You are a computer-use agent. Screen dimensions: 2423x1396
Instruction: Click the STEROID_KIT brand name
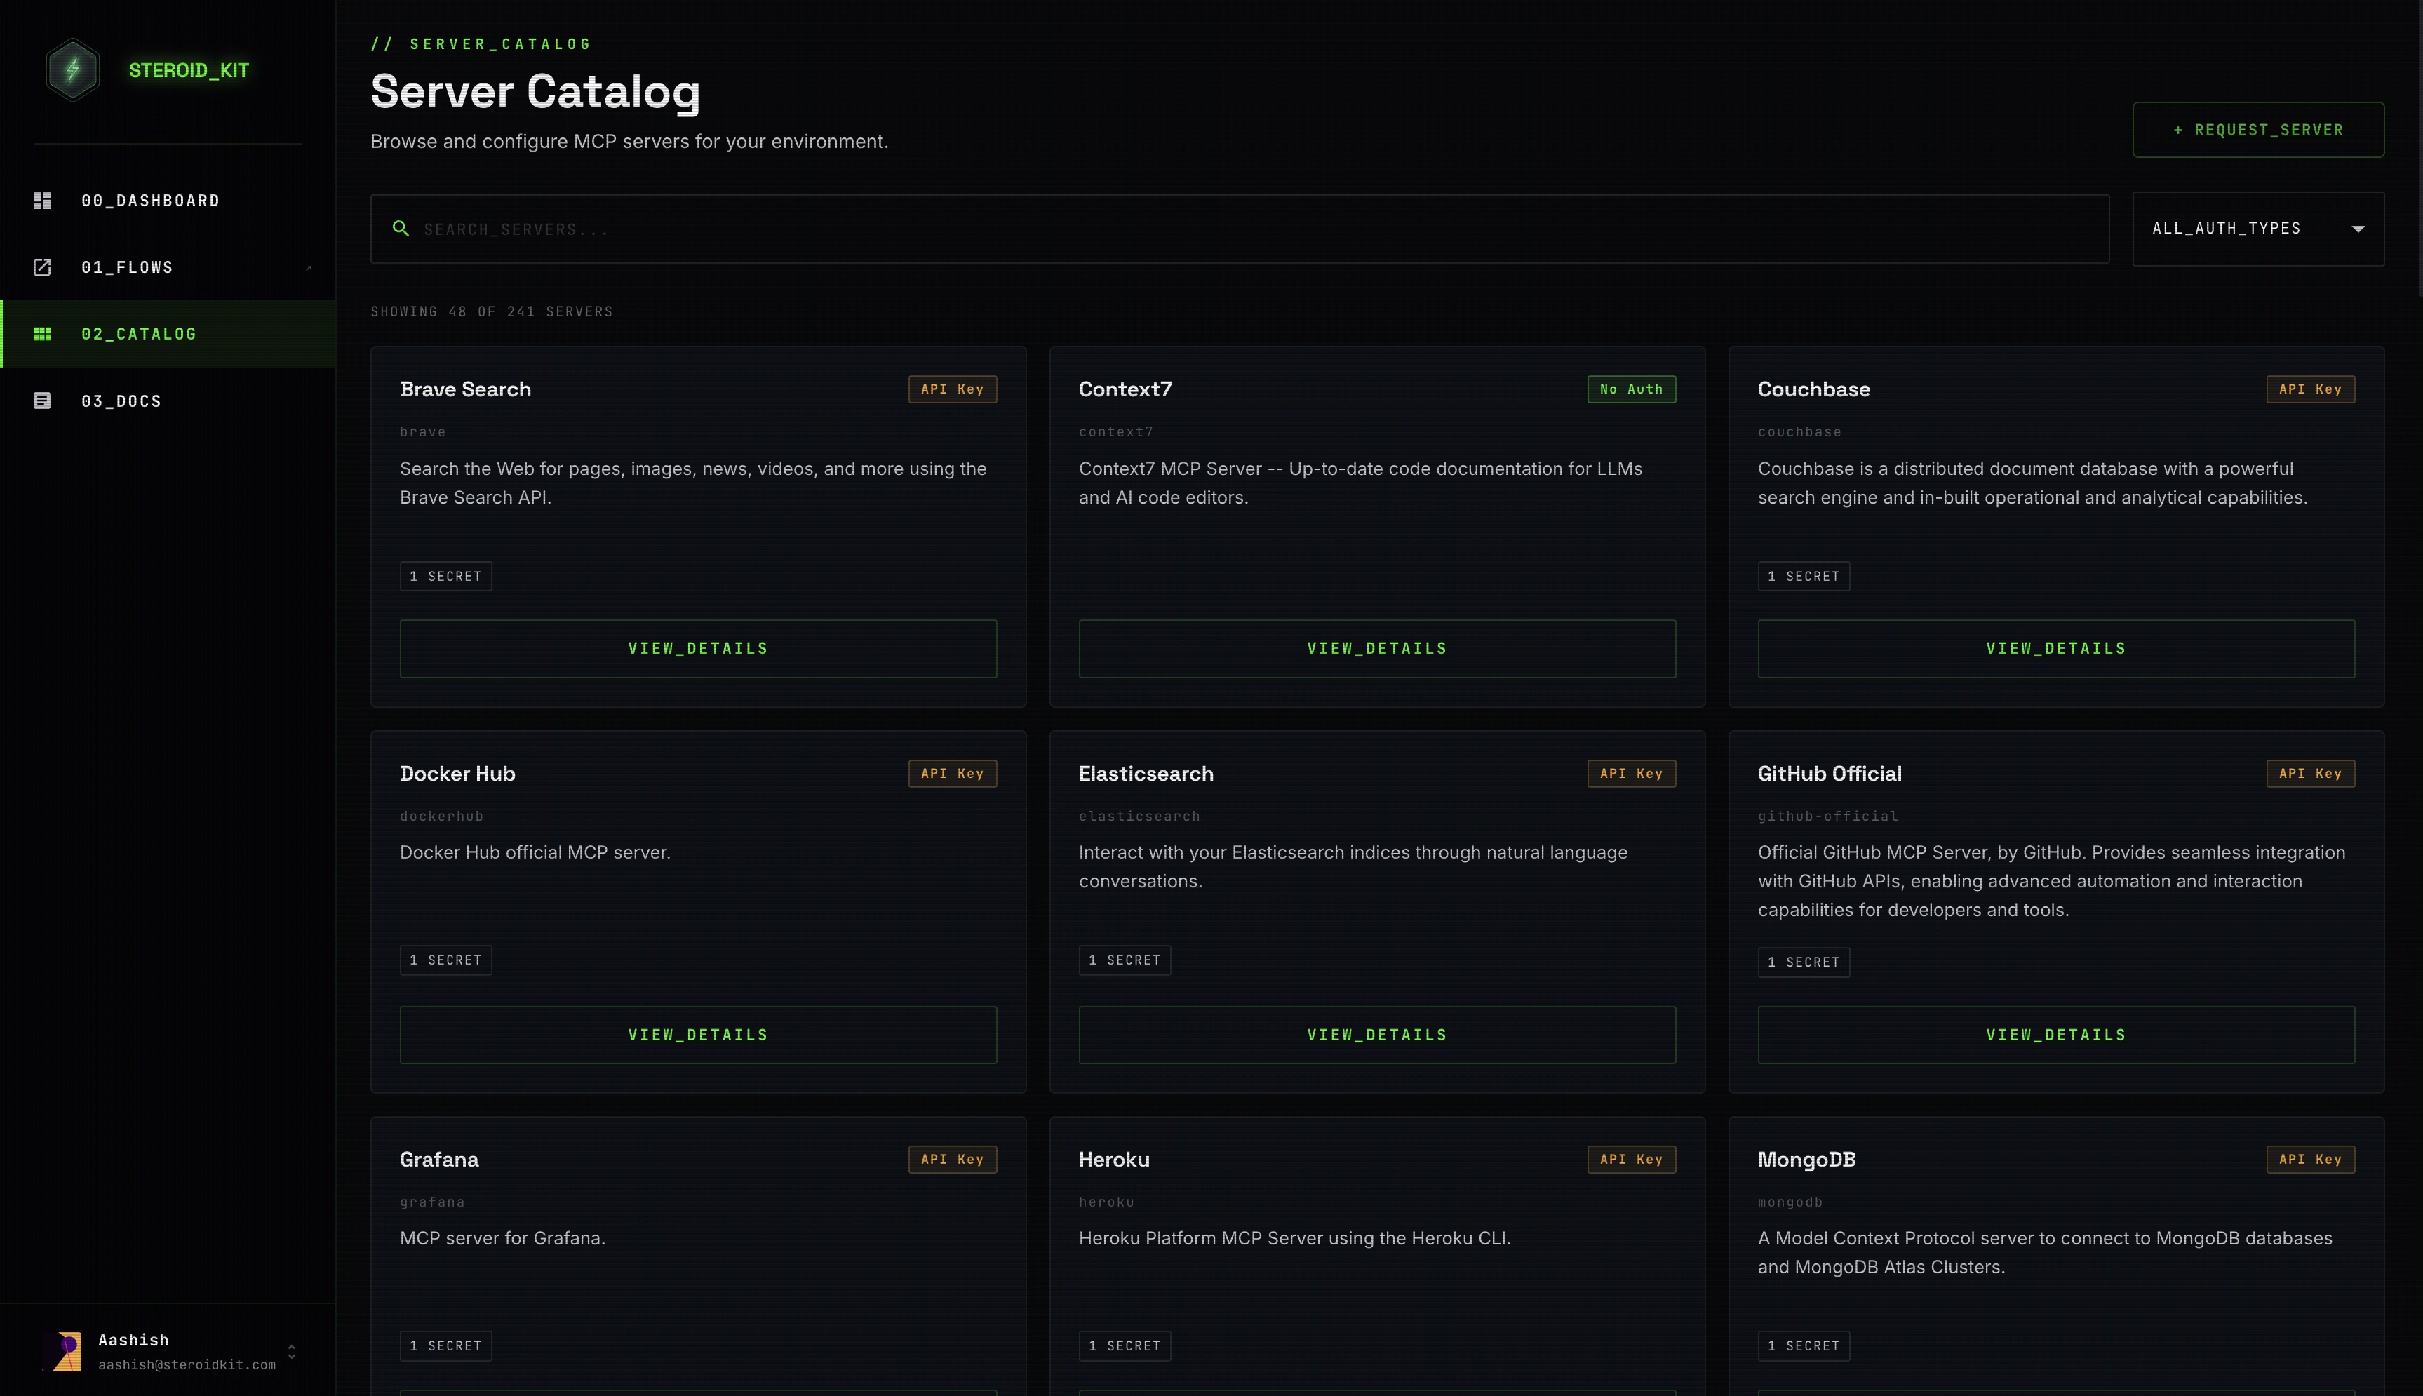[x=189, y=70]
